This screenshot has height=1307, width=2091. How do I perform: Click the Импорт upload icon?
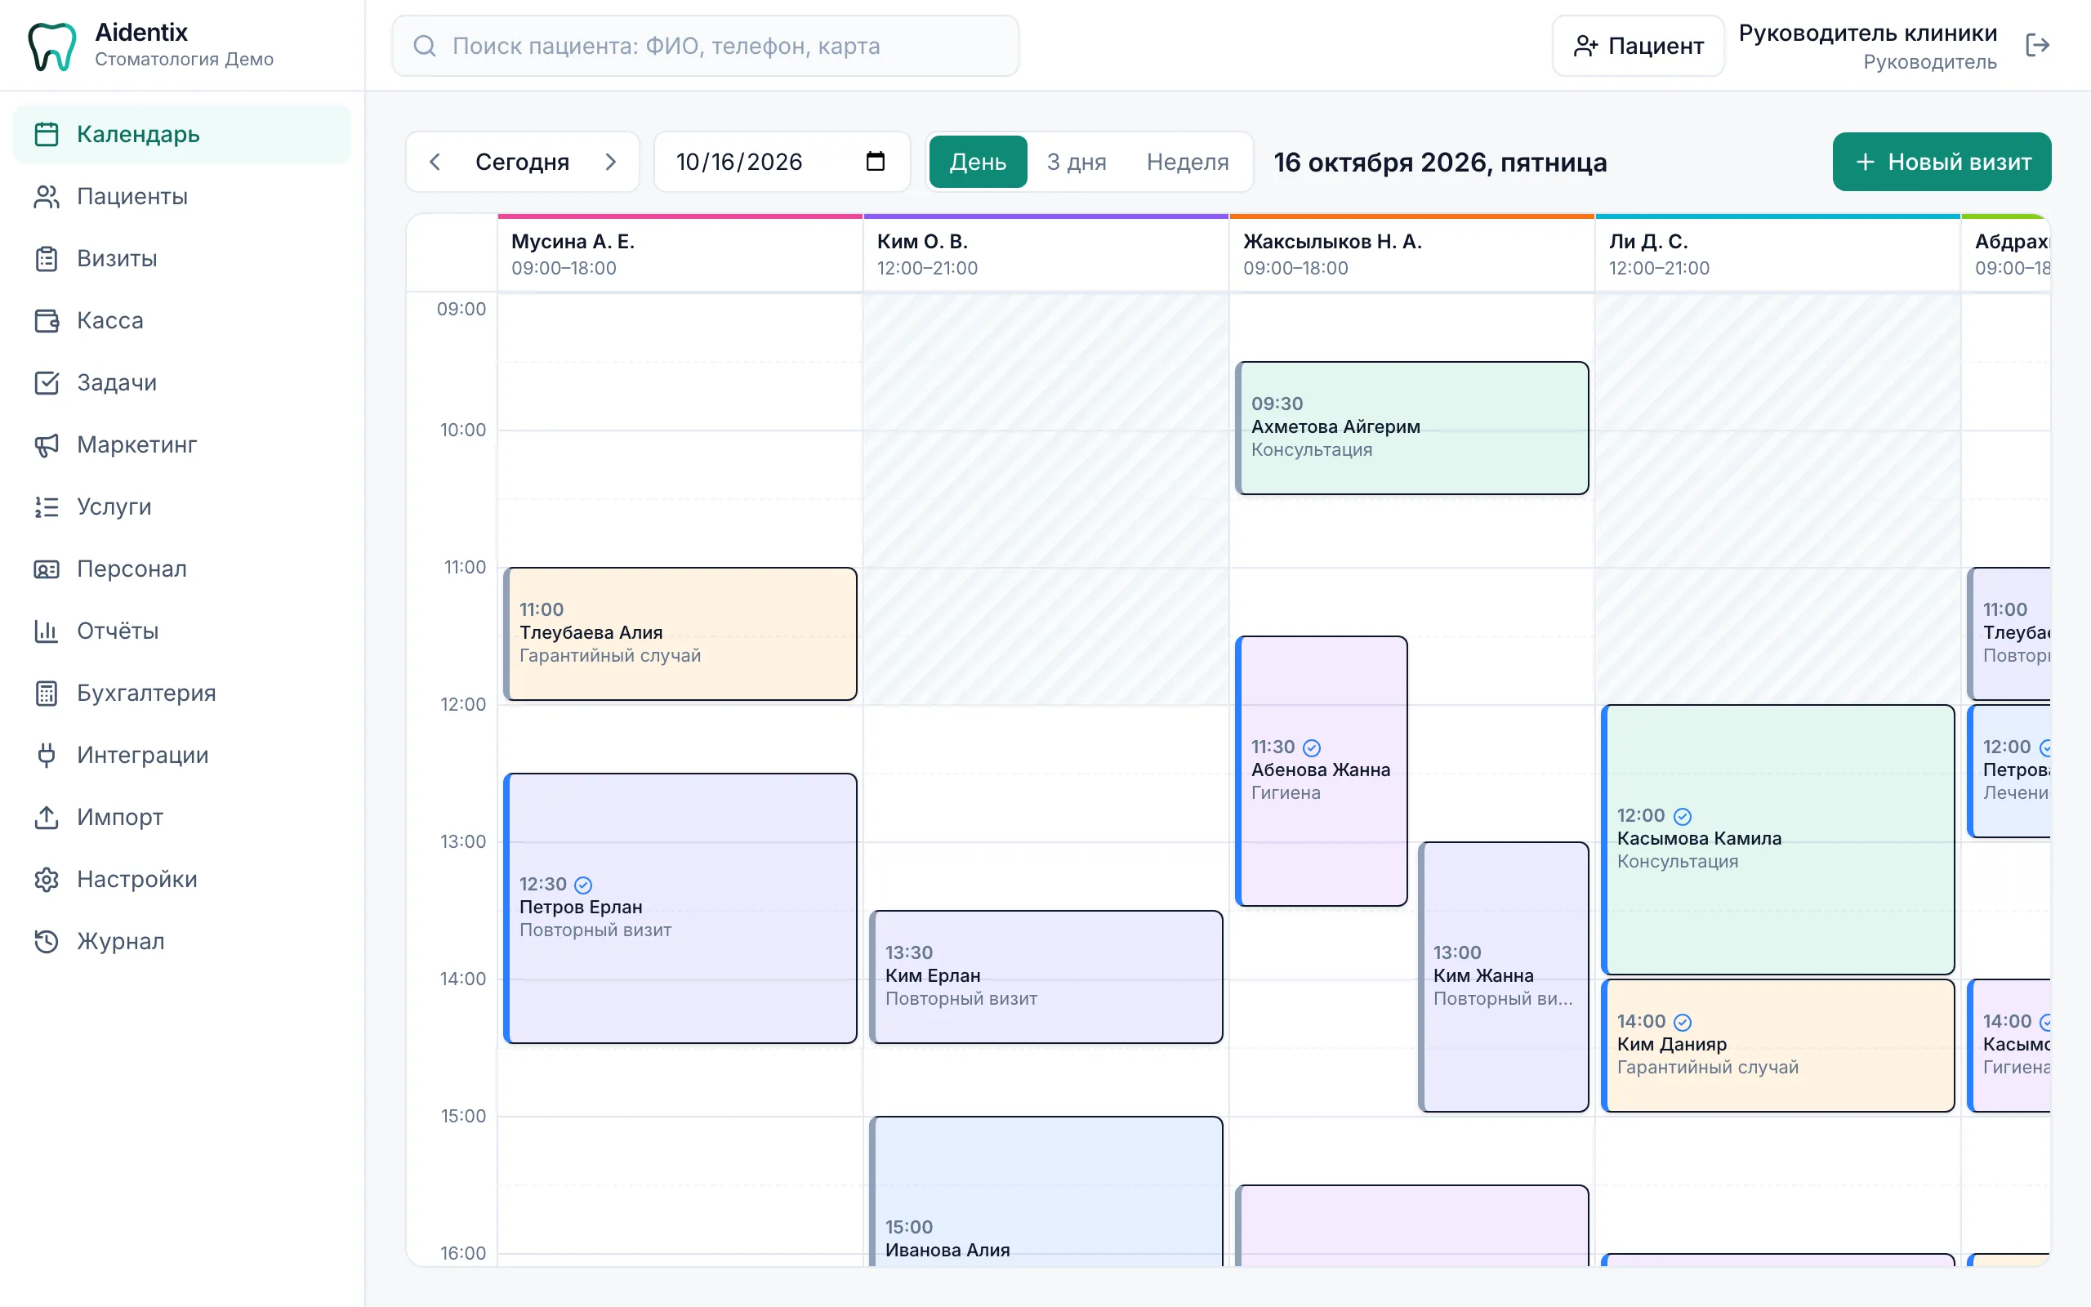47,817
